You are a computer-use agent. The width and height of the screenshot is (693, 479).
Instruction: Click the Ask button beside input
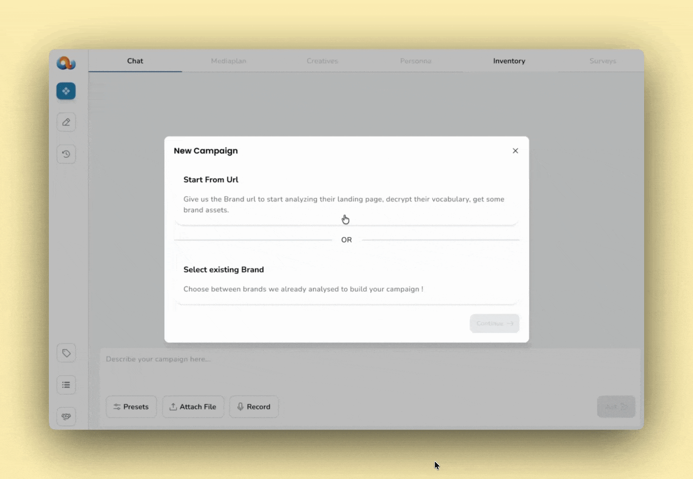[x=616, y=407]
